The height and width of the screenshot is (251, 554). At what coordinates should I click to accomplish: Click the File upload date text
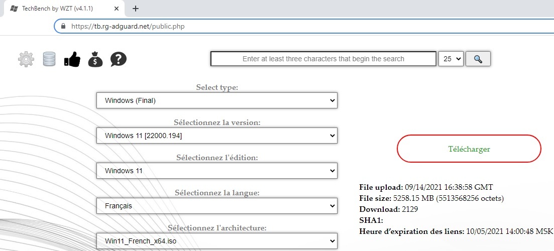(x=426, y=187)
